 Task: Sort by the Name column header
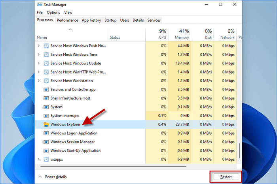coord(72,34)
